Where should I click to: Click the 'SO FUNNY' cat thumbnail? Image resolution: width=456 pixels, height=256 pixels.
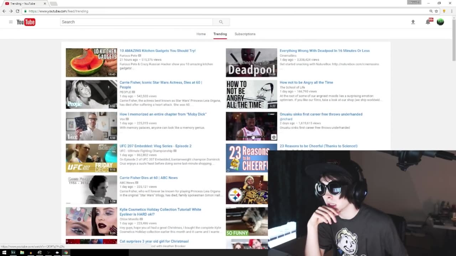pyautogui.click(x=247, y=222)
